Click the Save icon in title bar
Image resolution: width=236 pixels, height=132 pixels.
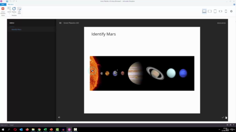click(x=7, y=1)
